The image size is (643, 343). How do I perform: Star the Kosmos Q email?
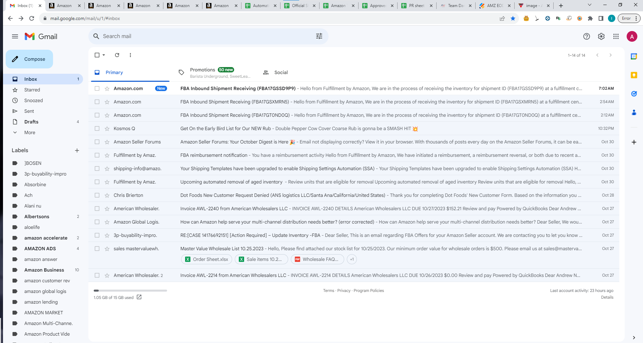[107, 128]
